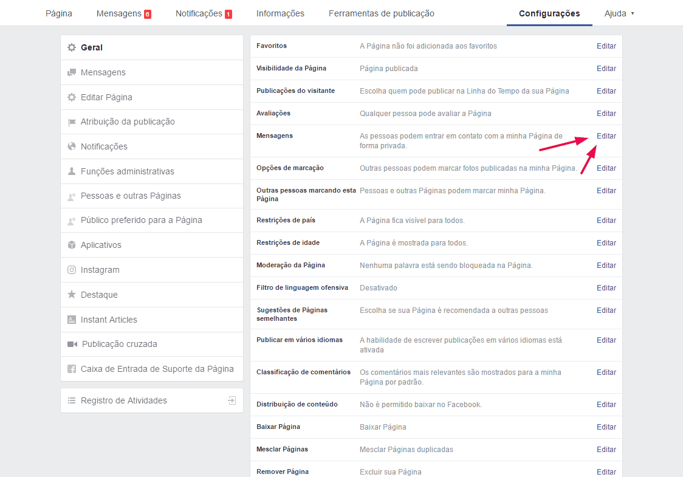This screenshot has width=683, height=477.
Task: Edit Restrições de idade setting
Action: pyautogui.click(x=606, y=242)
